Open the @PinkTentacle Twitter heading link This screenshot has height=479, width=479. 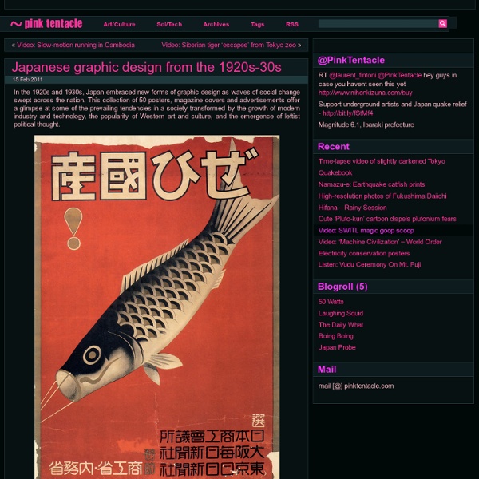coord(351,60)
